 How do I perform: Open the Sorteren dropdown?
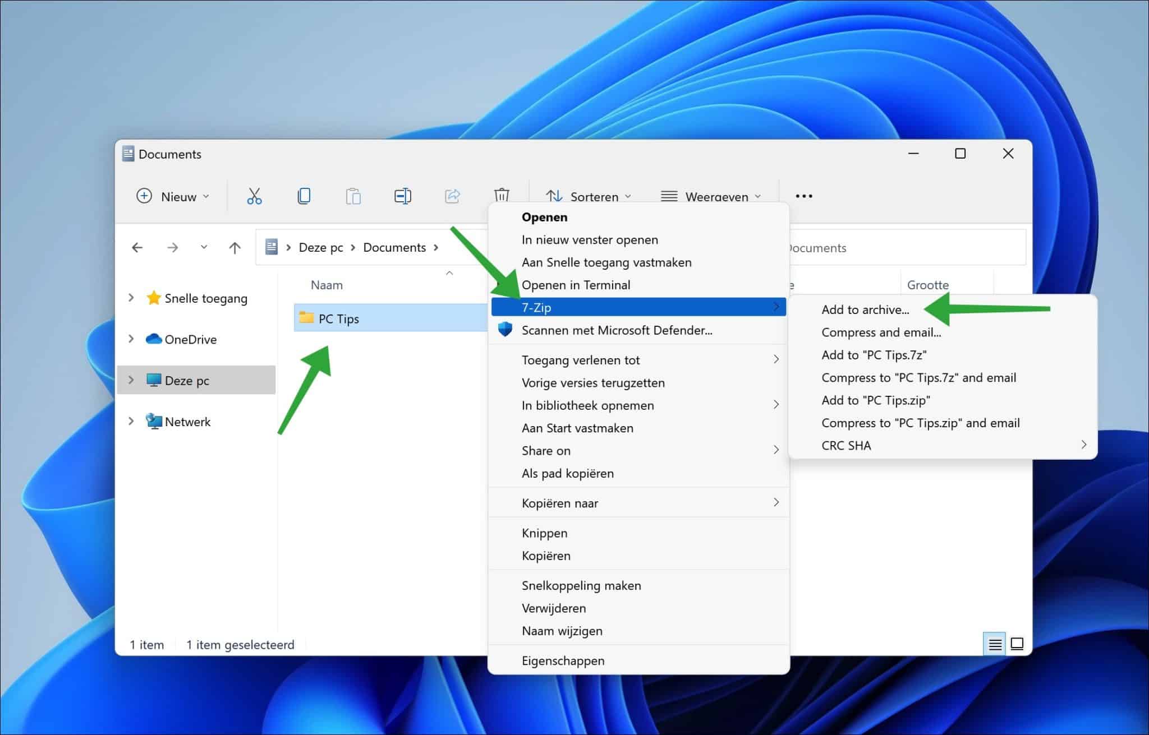tap(588, 196)
